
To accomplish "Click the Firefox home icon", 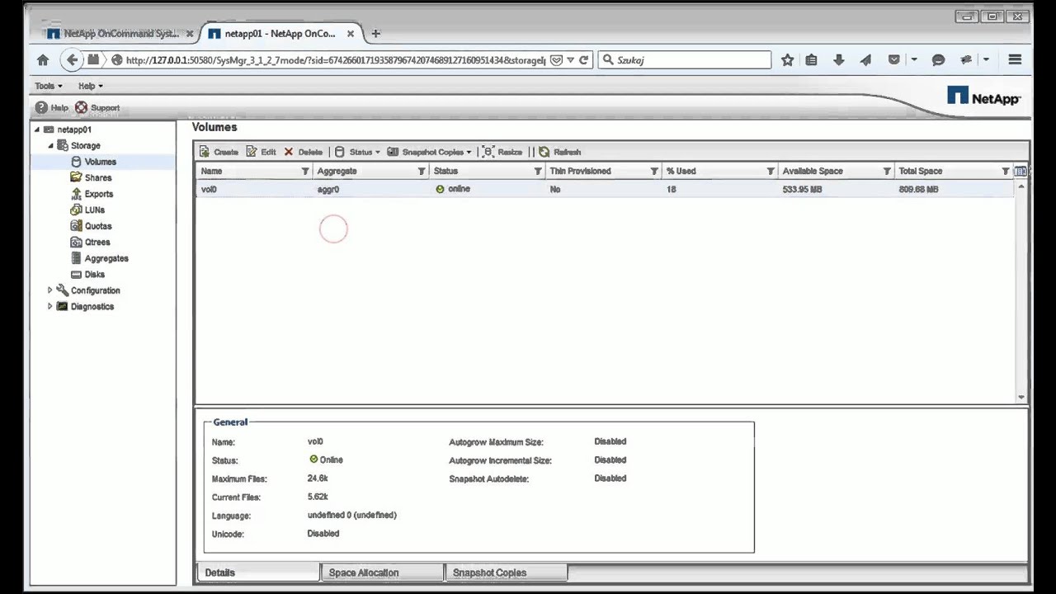I will [43, 59].
